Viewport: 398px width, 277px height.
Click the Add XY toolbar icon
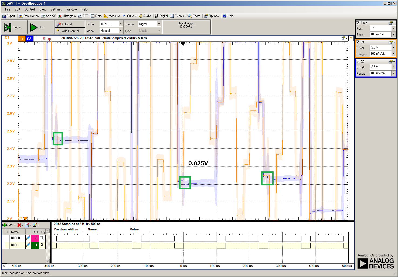coord(43,16)
